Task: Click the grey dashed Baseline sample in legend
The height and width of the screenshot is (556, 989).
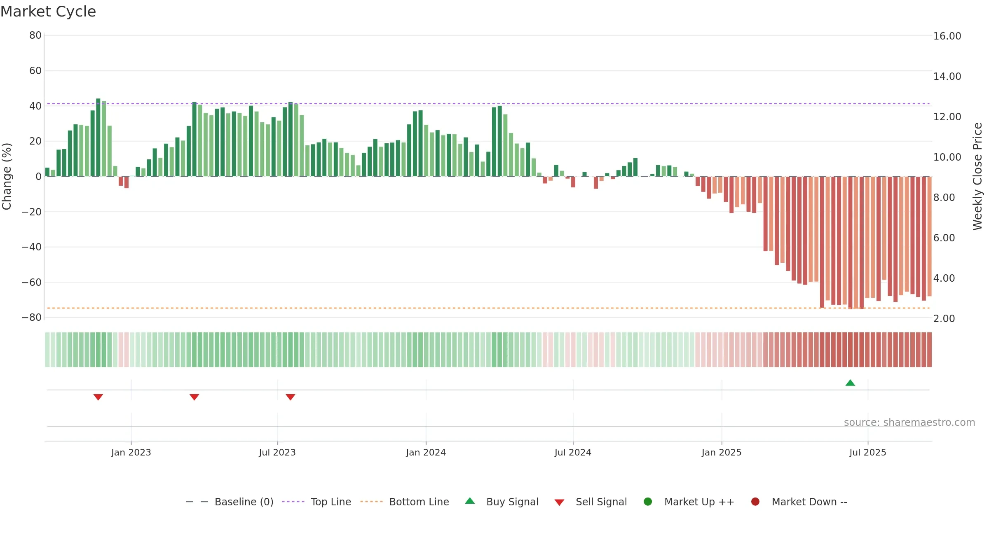Action: pyautogui.click(x=197, y=502)
